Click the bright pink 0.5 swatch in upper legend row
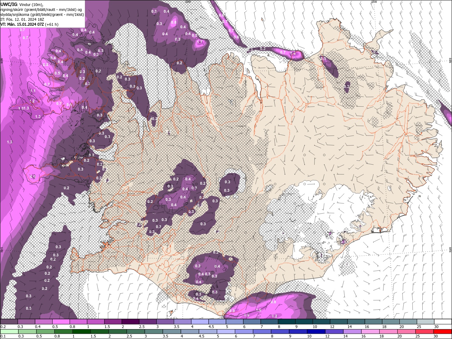Image resolution: width=452 pixels, height=339 pixels. point(61,322)
